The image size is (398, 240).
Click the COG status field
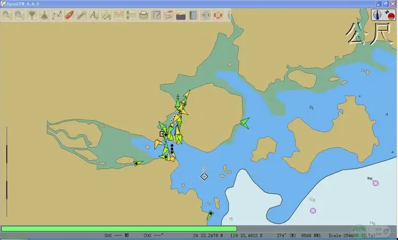click(153, 235)
